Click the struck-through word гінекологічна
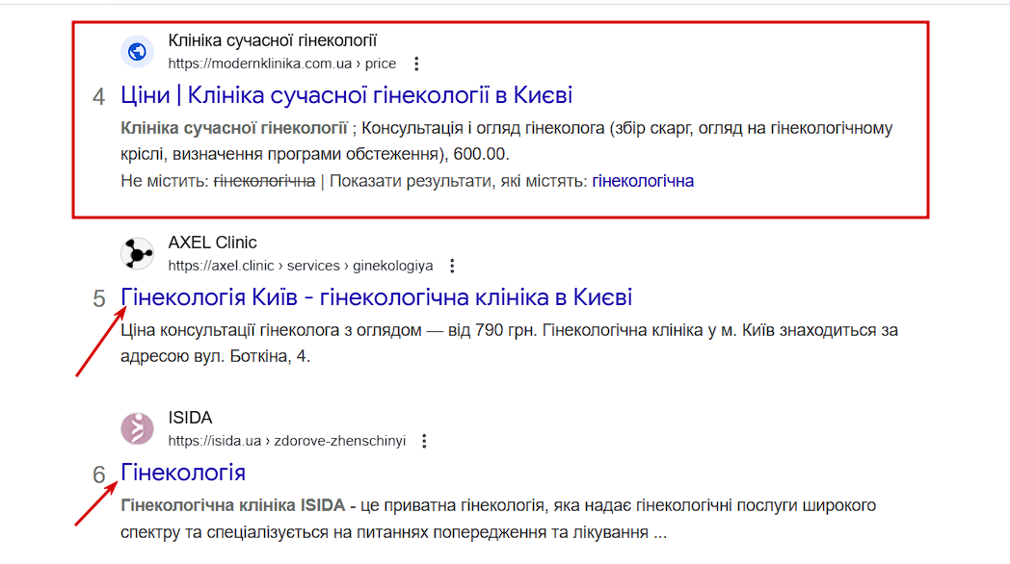The image size is (1010, 564). click(x=264, y=181)
